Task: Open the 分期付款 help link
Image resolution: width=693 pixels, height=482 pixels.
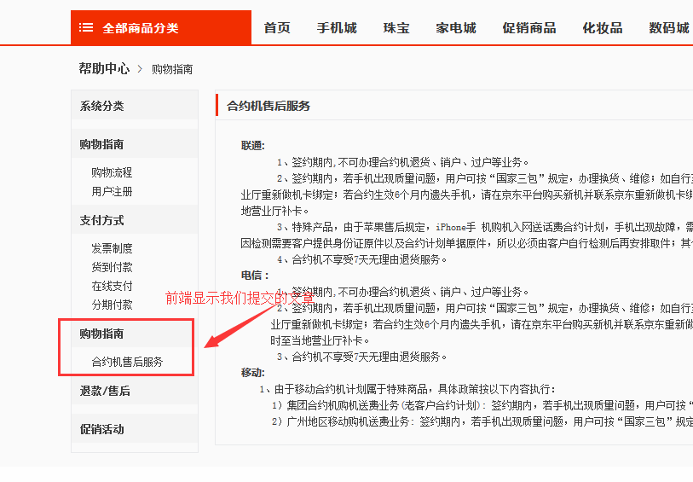Action: click(112, 305)
